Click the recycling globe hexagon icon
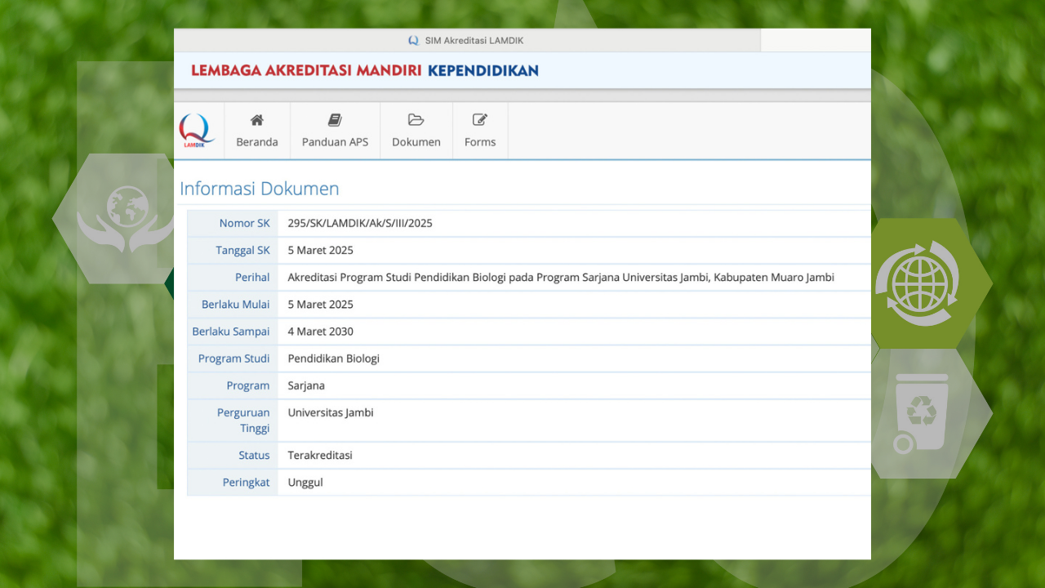Screen dimensions: 1045x588 click(x=918, y=283)
